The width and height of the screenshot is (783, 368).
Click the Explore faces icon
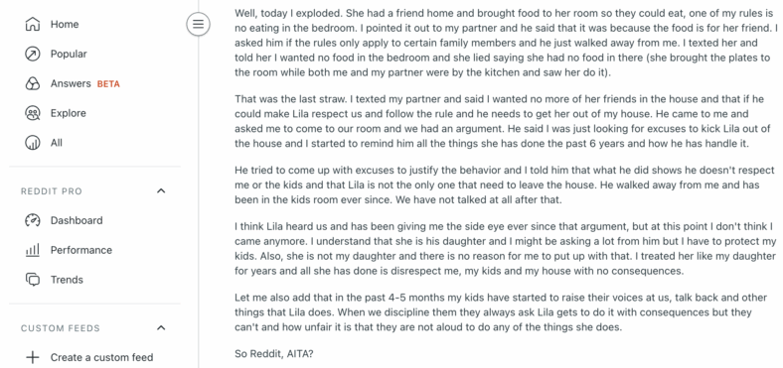coord(33,113)
